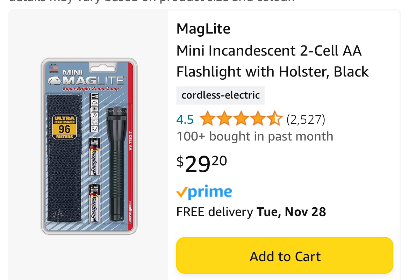Click the MagLite brand name
Viewport: 409px width, 280px height.
tap(203, 29)
